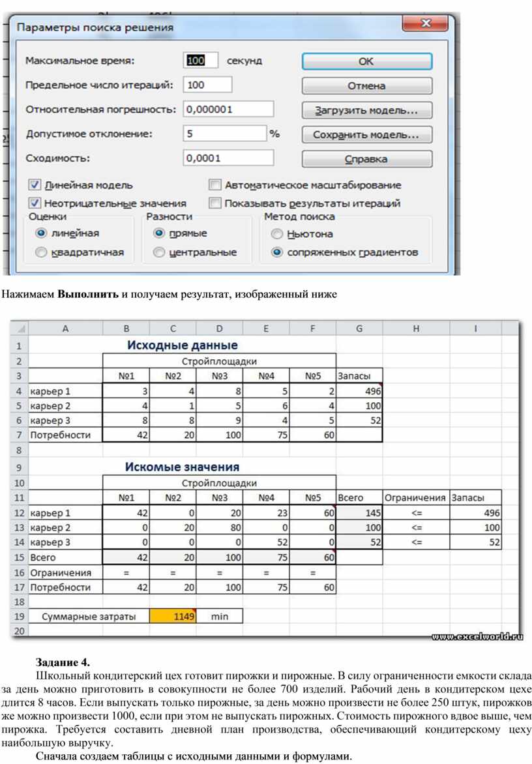
Task: Toggle Неотрицательные значения checkbox
Action: (35, 203)
